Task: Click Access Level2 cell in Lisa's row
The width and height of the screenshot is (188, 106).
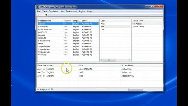Action: (x=128, y=76)
